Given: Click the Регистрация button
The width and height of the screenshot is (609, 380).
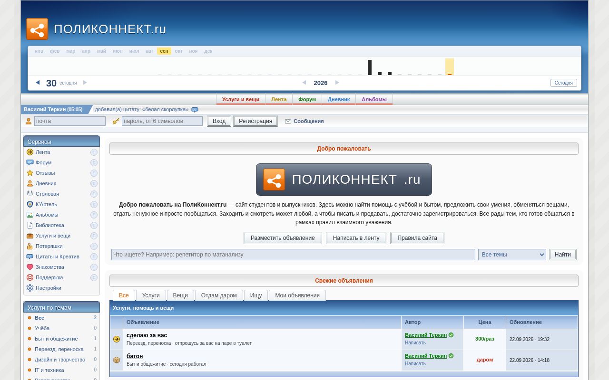Looking at the screenshot, I should (255, 121).
